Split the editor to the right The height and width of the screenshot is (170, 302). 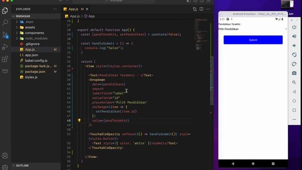[201, 9]
